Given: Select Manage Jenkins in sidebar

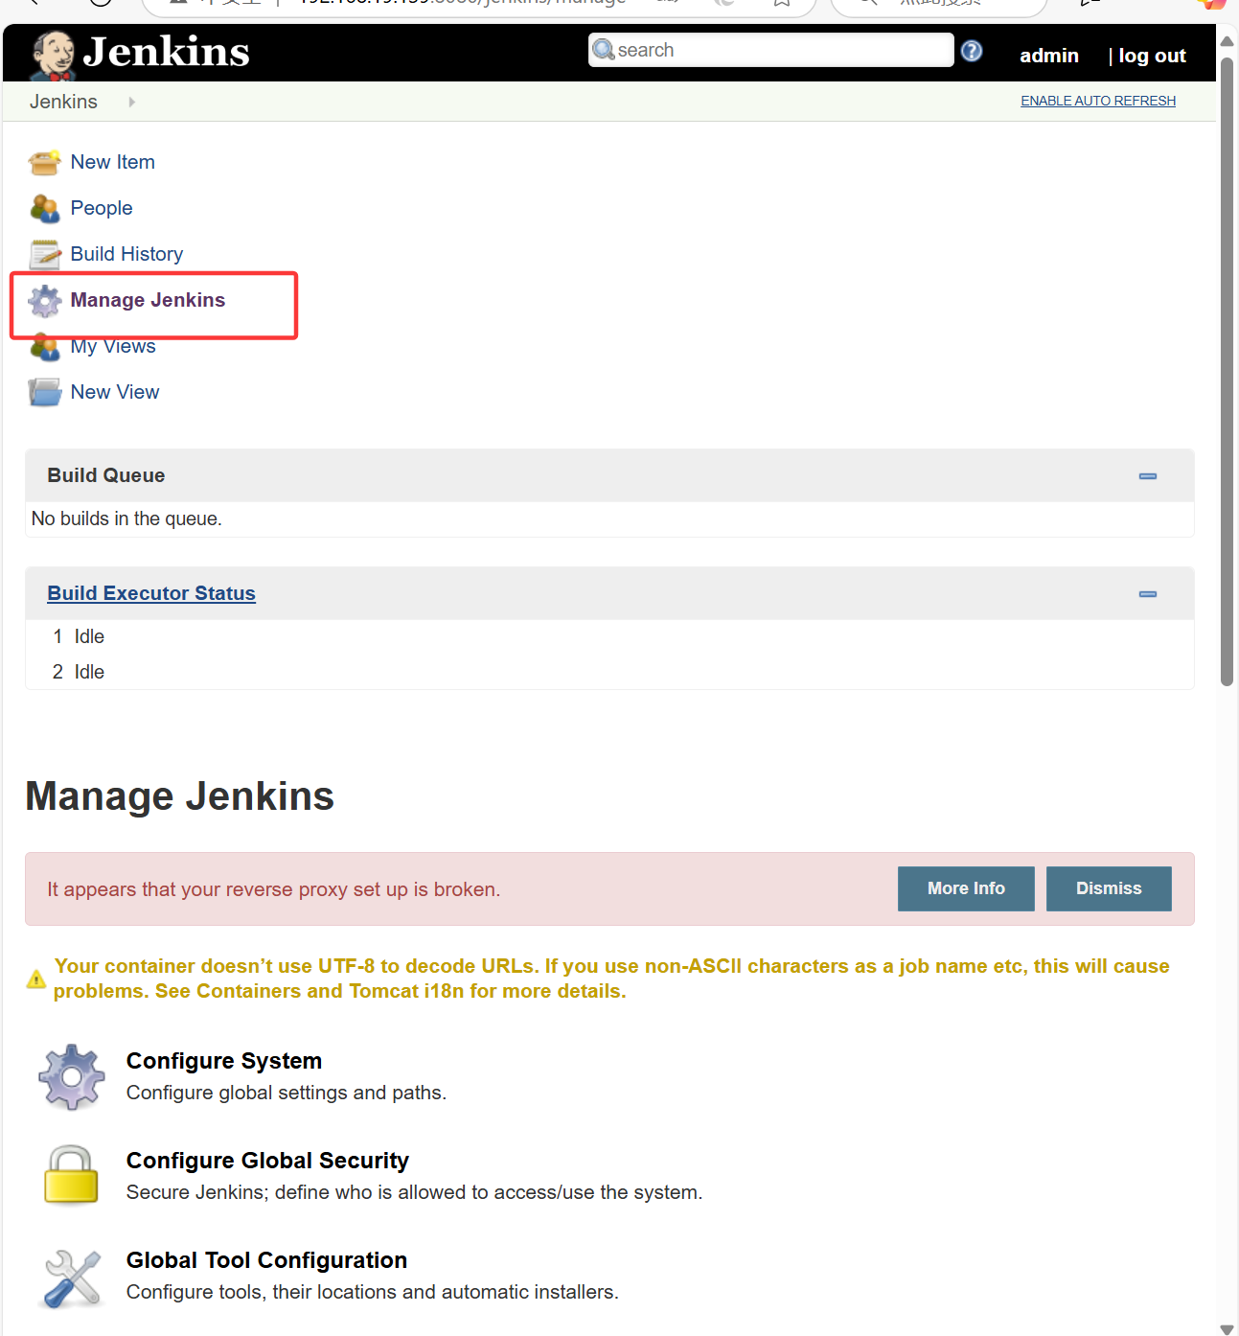Looking at the screenshot, I should click(x=148, y=300).
